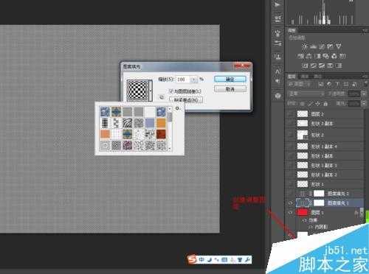The height and width of the screenshot is (274, 369).
Task: Pick the bright orange pattern swatch
Action: pyautogui.click(x=162, y=123)
